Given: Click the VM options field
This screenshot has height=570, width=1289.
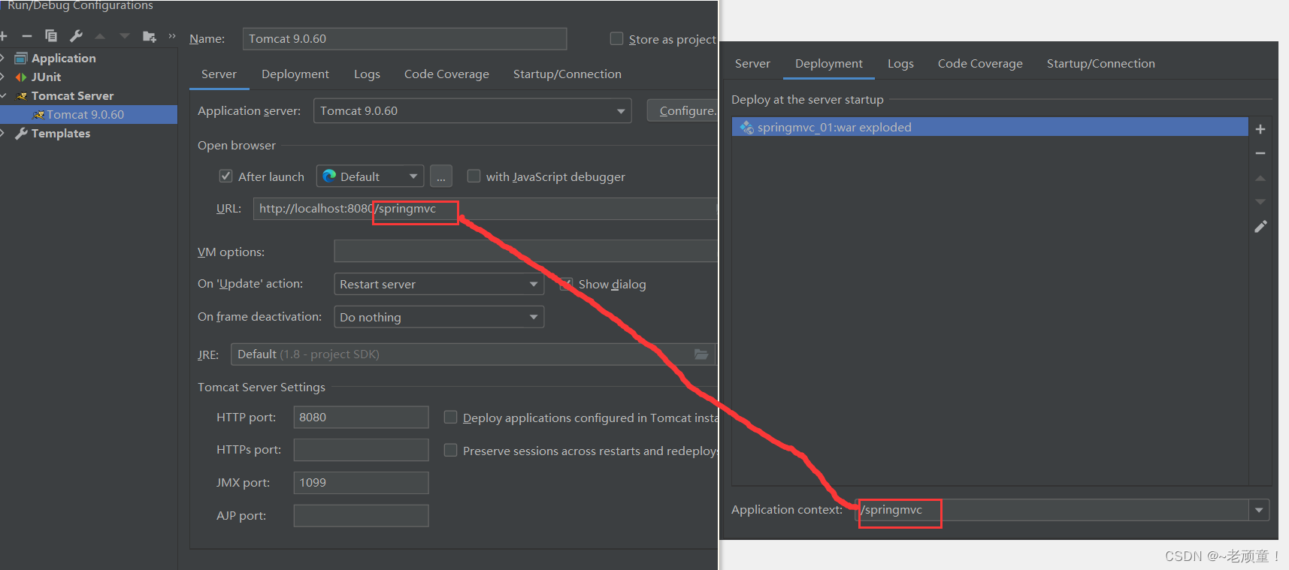Looking at the screenshot, I should pos(525,251).
